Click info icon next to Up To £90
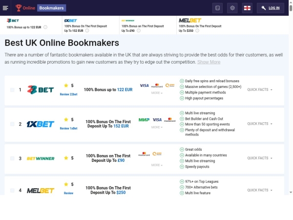 pyautogui.click(x=139, y=30)
